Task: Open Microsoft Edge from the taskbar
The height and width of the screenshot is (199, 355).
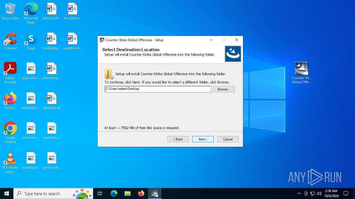Action: 114,193
